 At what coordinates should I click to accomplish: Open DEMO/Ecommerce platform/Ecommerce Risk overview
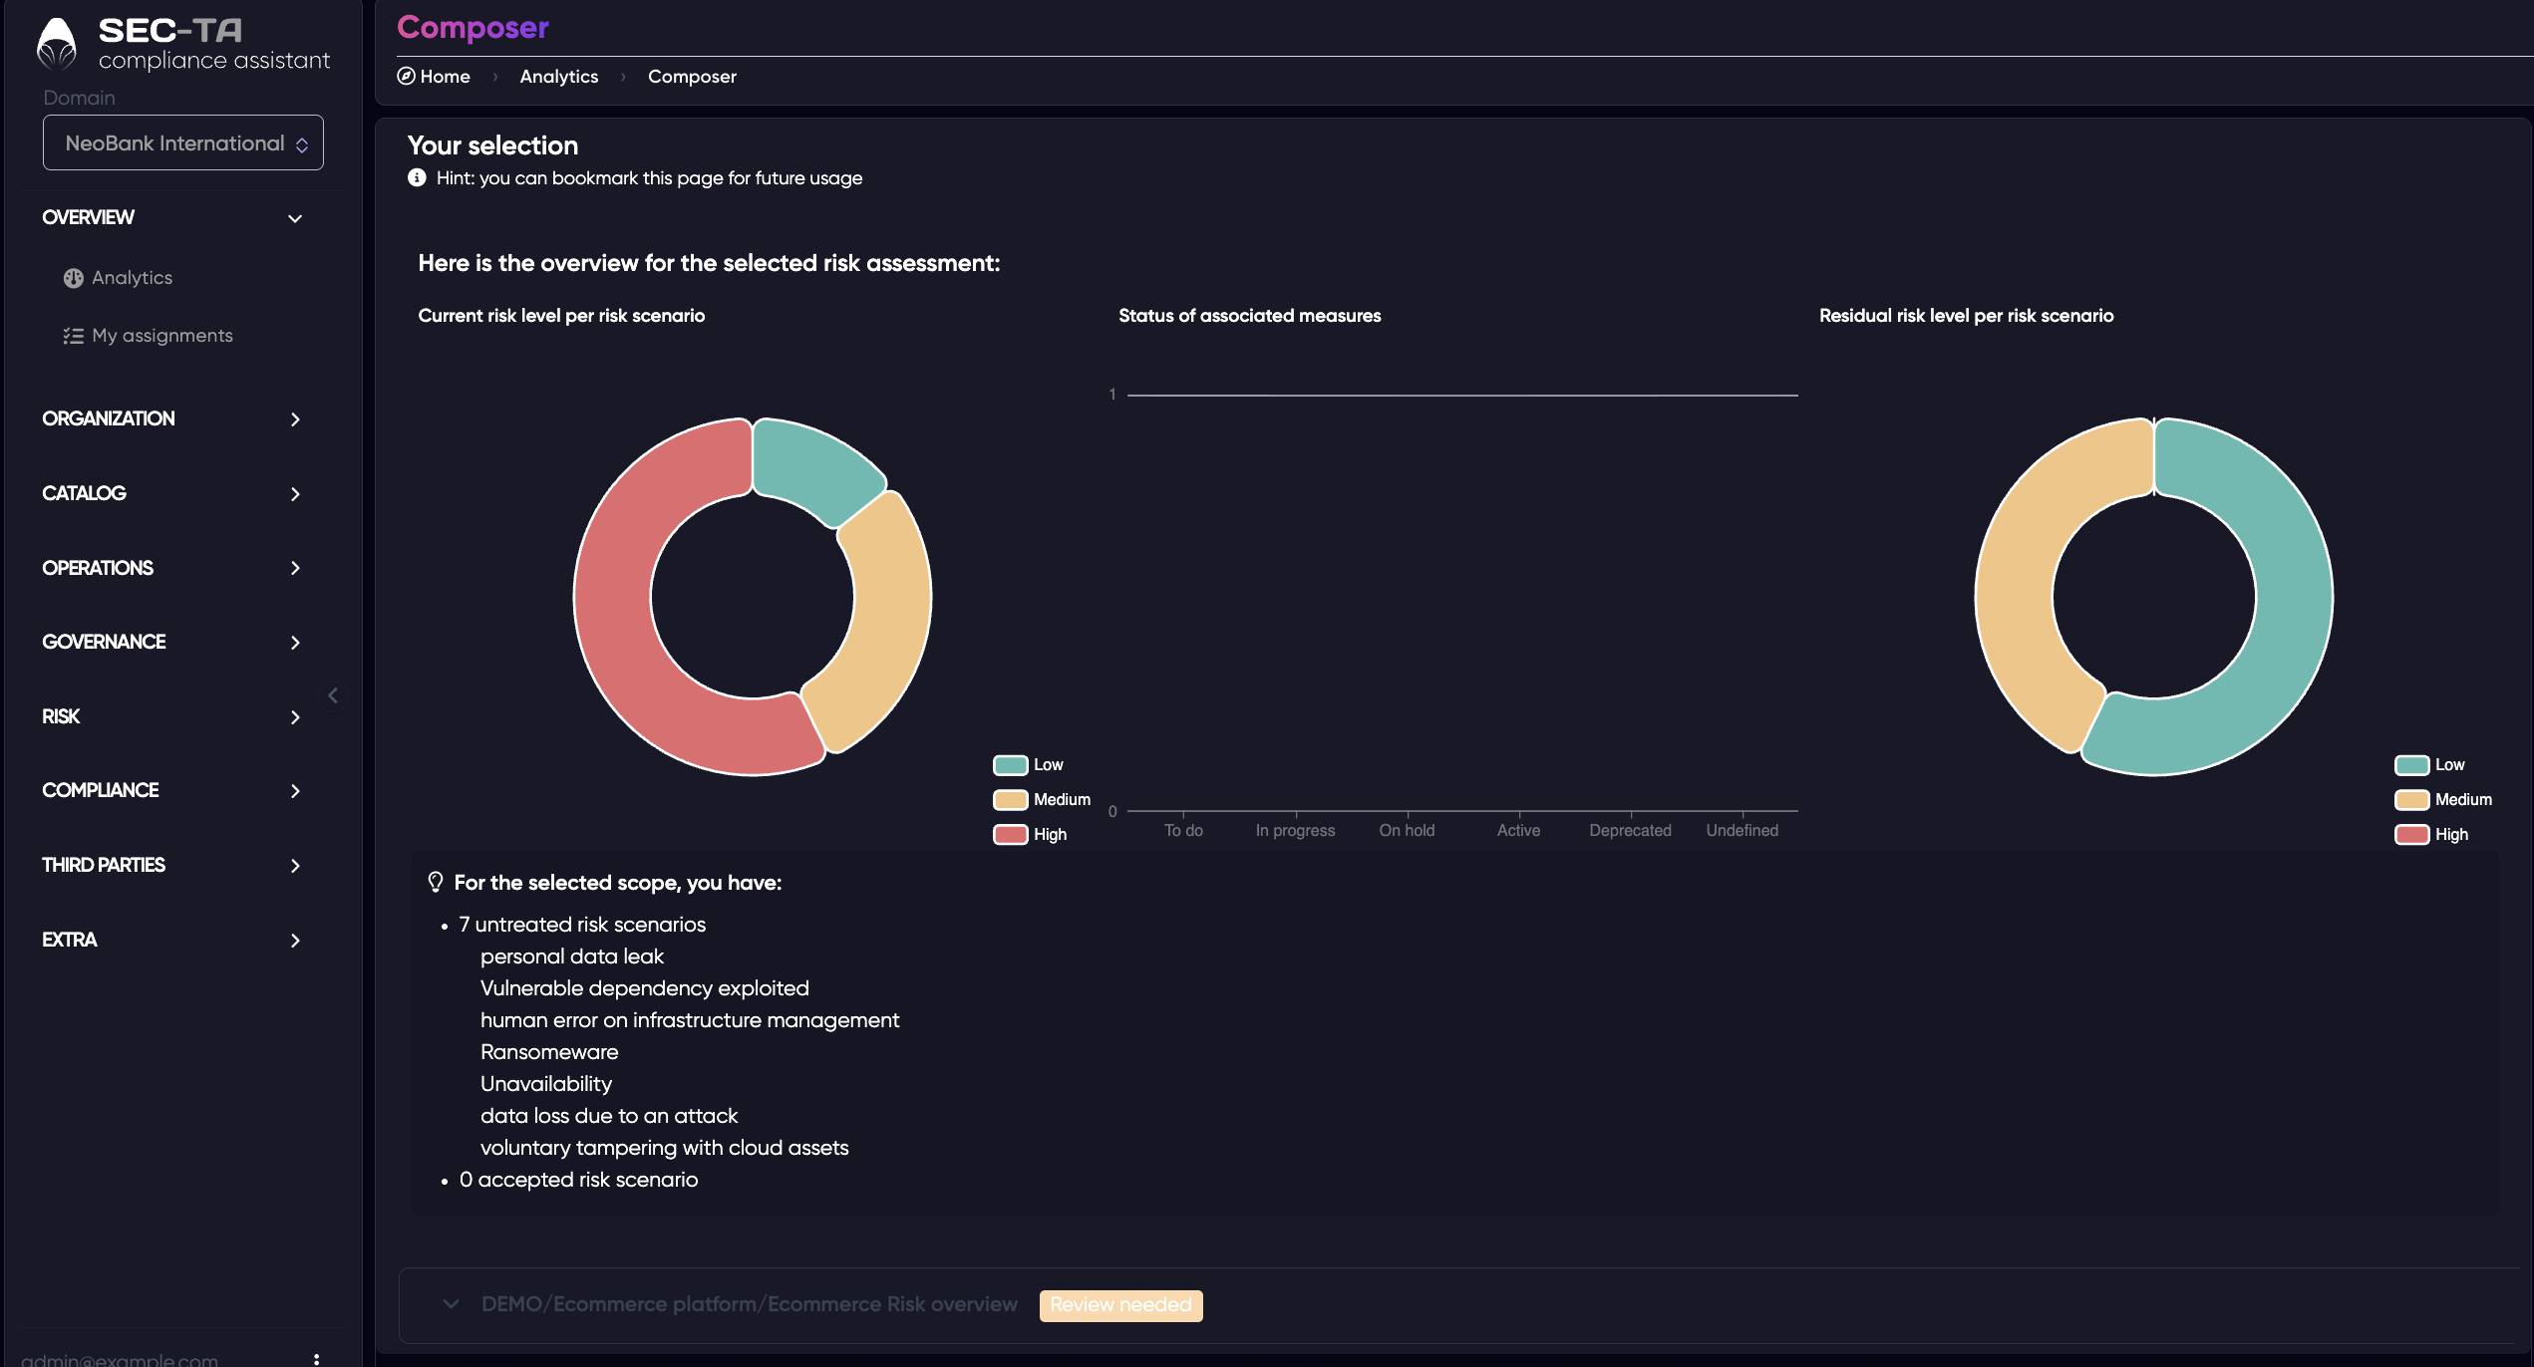pos(750,1304)
